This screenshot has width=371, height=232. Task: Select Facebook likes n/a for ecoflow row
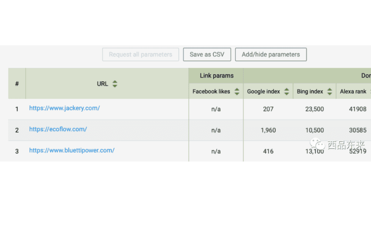[216, 130]
